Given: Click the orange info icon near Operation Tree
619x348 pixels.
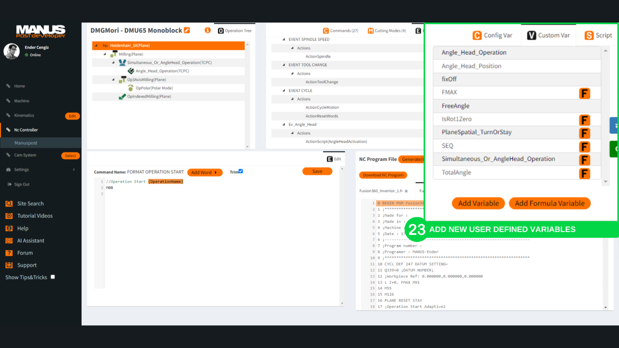Looking at the screenshot, I should (208, 30).
